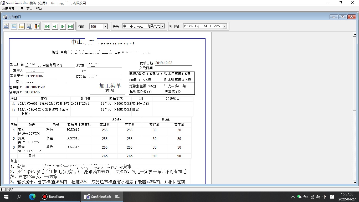Click the 光牢度4级 requirement cell
The width and height of the screenshot is (359, 202).
(x=179, y=92)
